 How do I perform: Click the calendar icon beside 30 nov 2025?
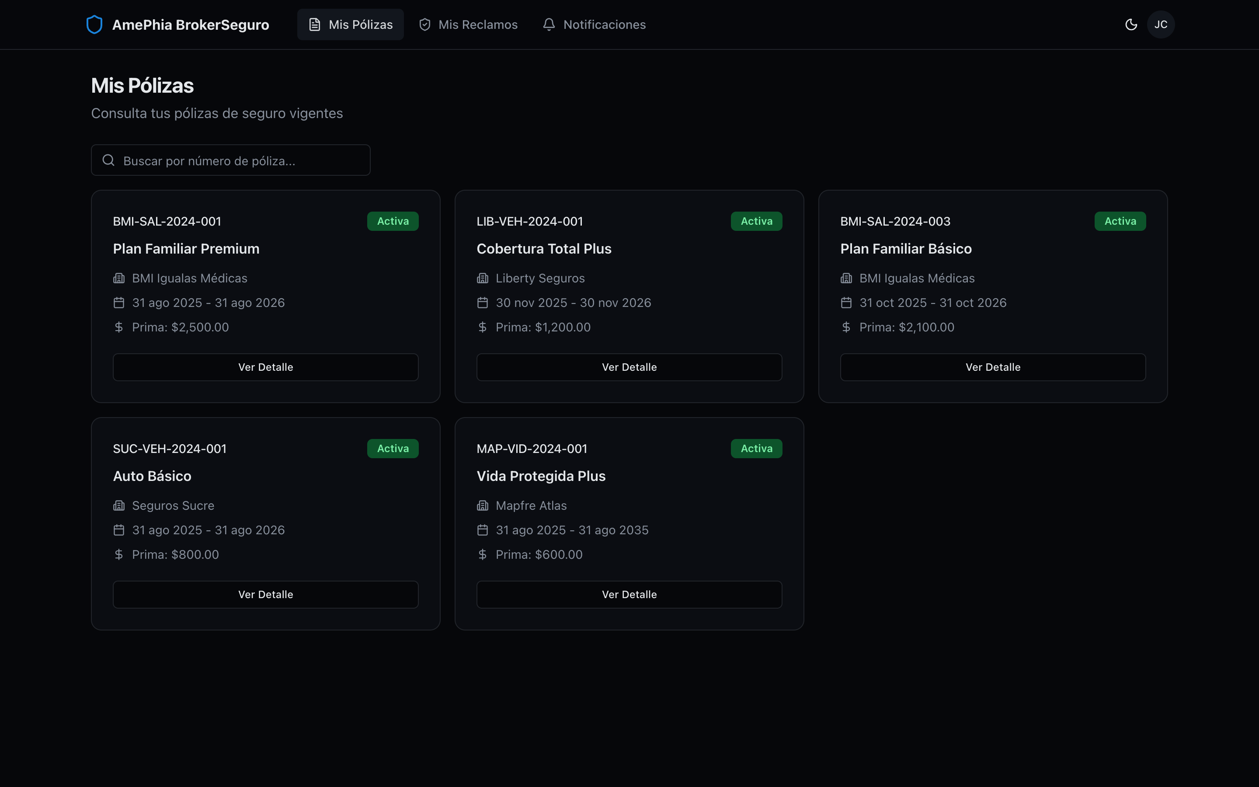point(482,303)
